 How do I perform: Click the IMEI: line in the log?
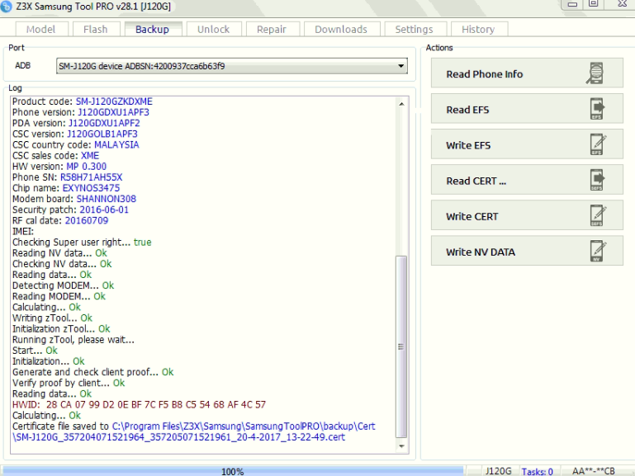click(23, 231)
